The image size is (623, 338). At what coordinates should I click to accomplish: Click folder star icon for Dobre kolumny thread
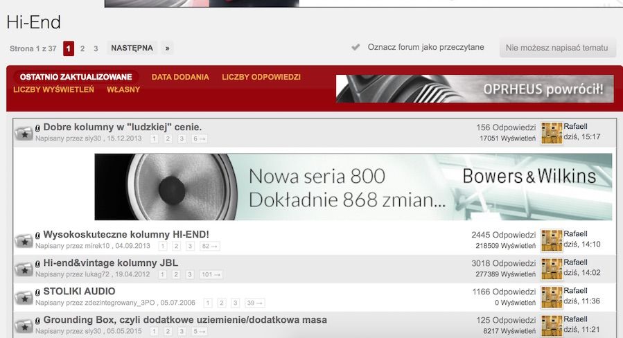click(24, 134)
